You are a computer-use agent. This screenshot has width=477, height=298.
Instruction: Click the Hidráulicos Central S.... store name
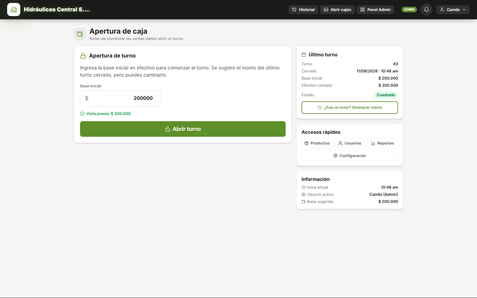tap(57, 10)
